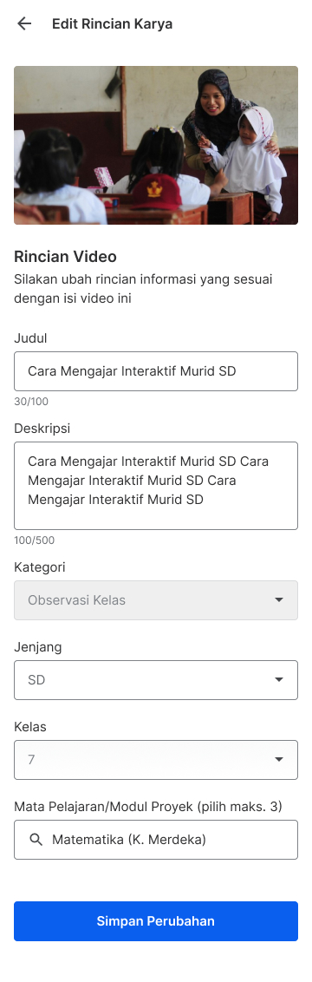This screenshot has width=312, height=982.
Task: Click the Edit Rincian Karya header title
Action: coord(112,23)
